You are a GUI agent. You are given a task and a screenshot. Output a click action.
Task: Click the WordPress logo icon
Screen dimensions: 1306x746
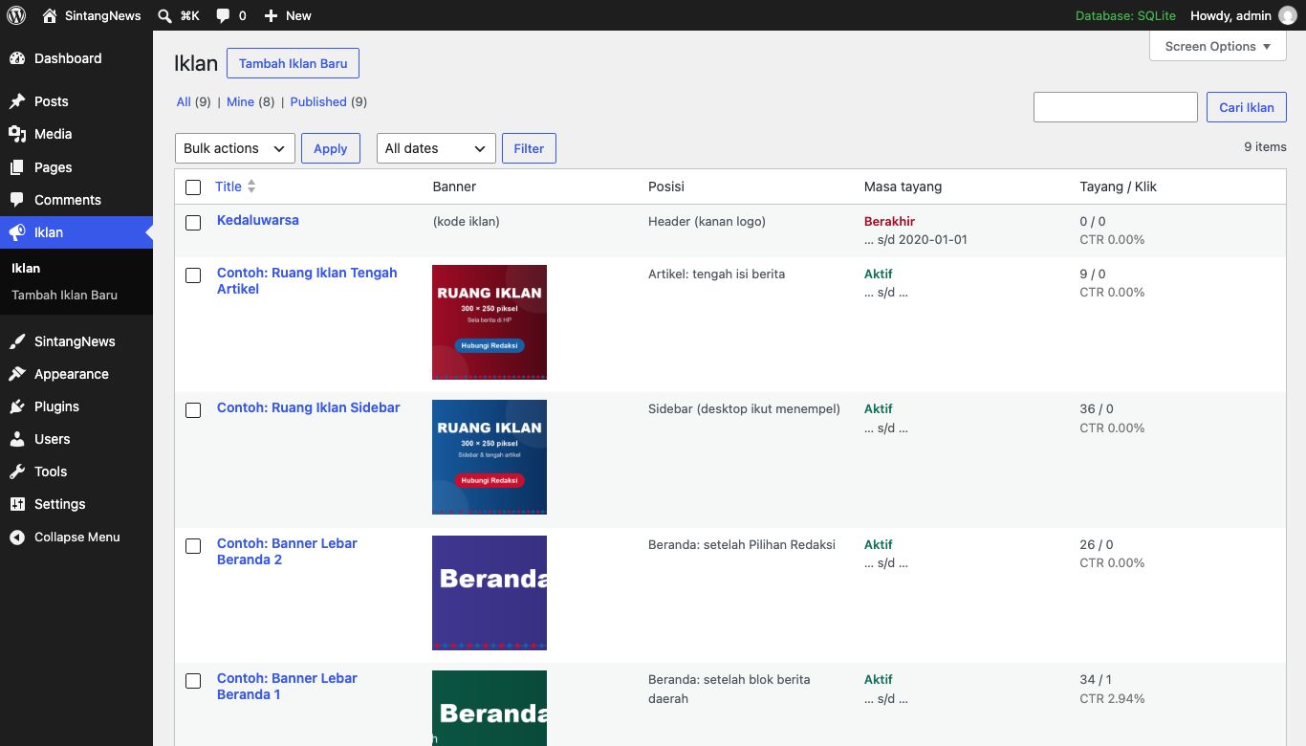click(x=16, y=15)
